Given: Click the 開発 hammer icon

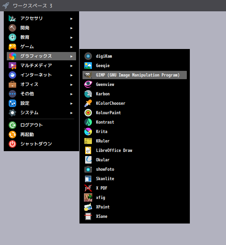Looking at the screenshot, I should 12,28.
